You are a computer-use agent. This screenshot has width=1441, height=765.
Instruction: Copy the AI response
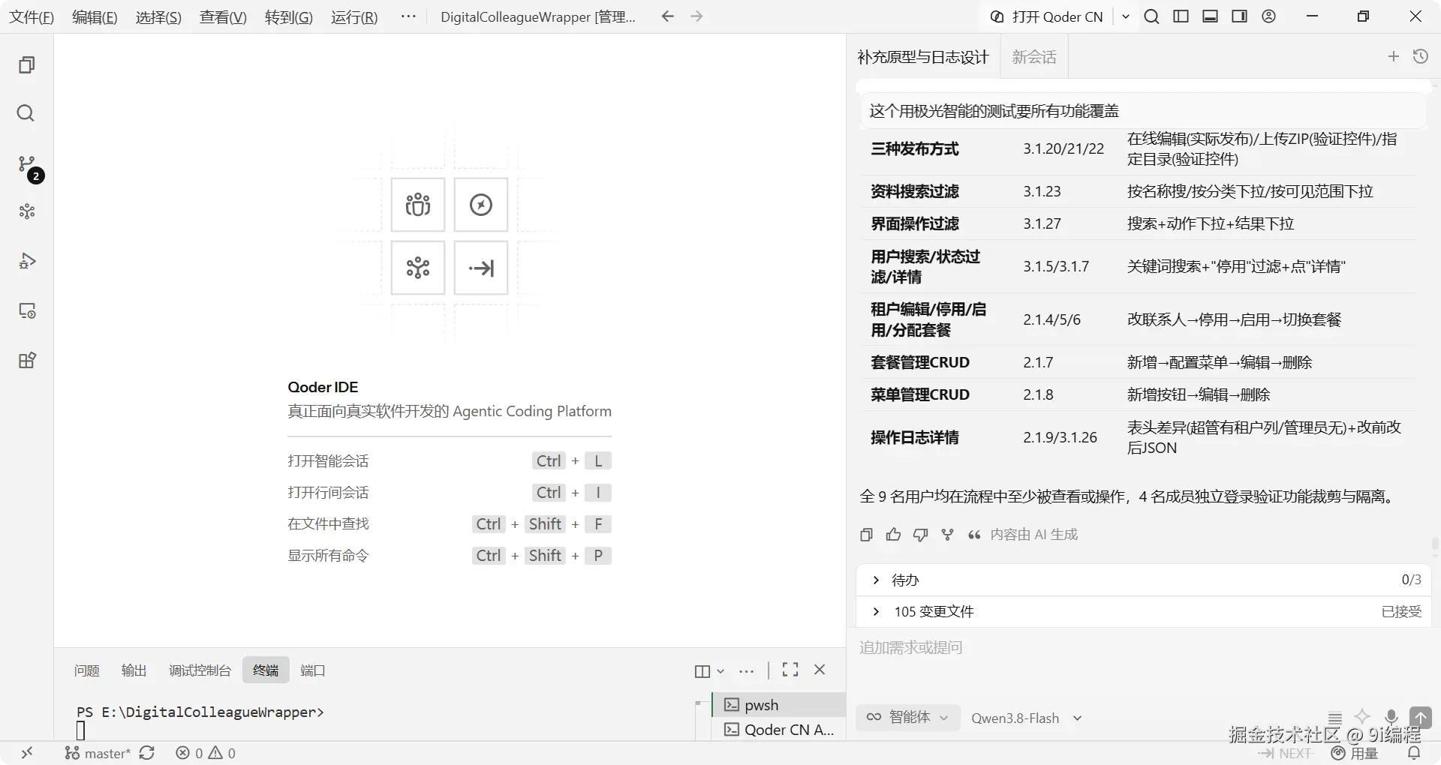point(866,535)
